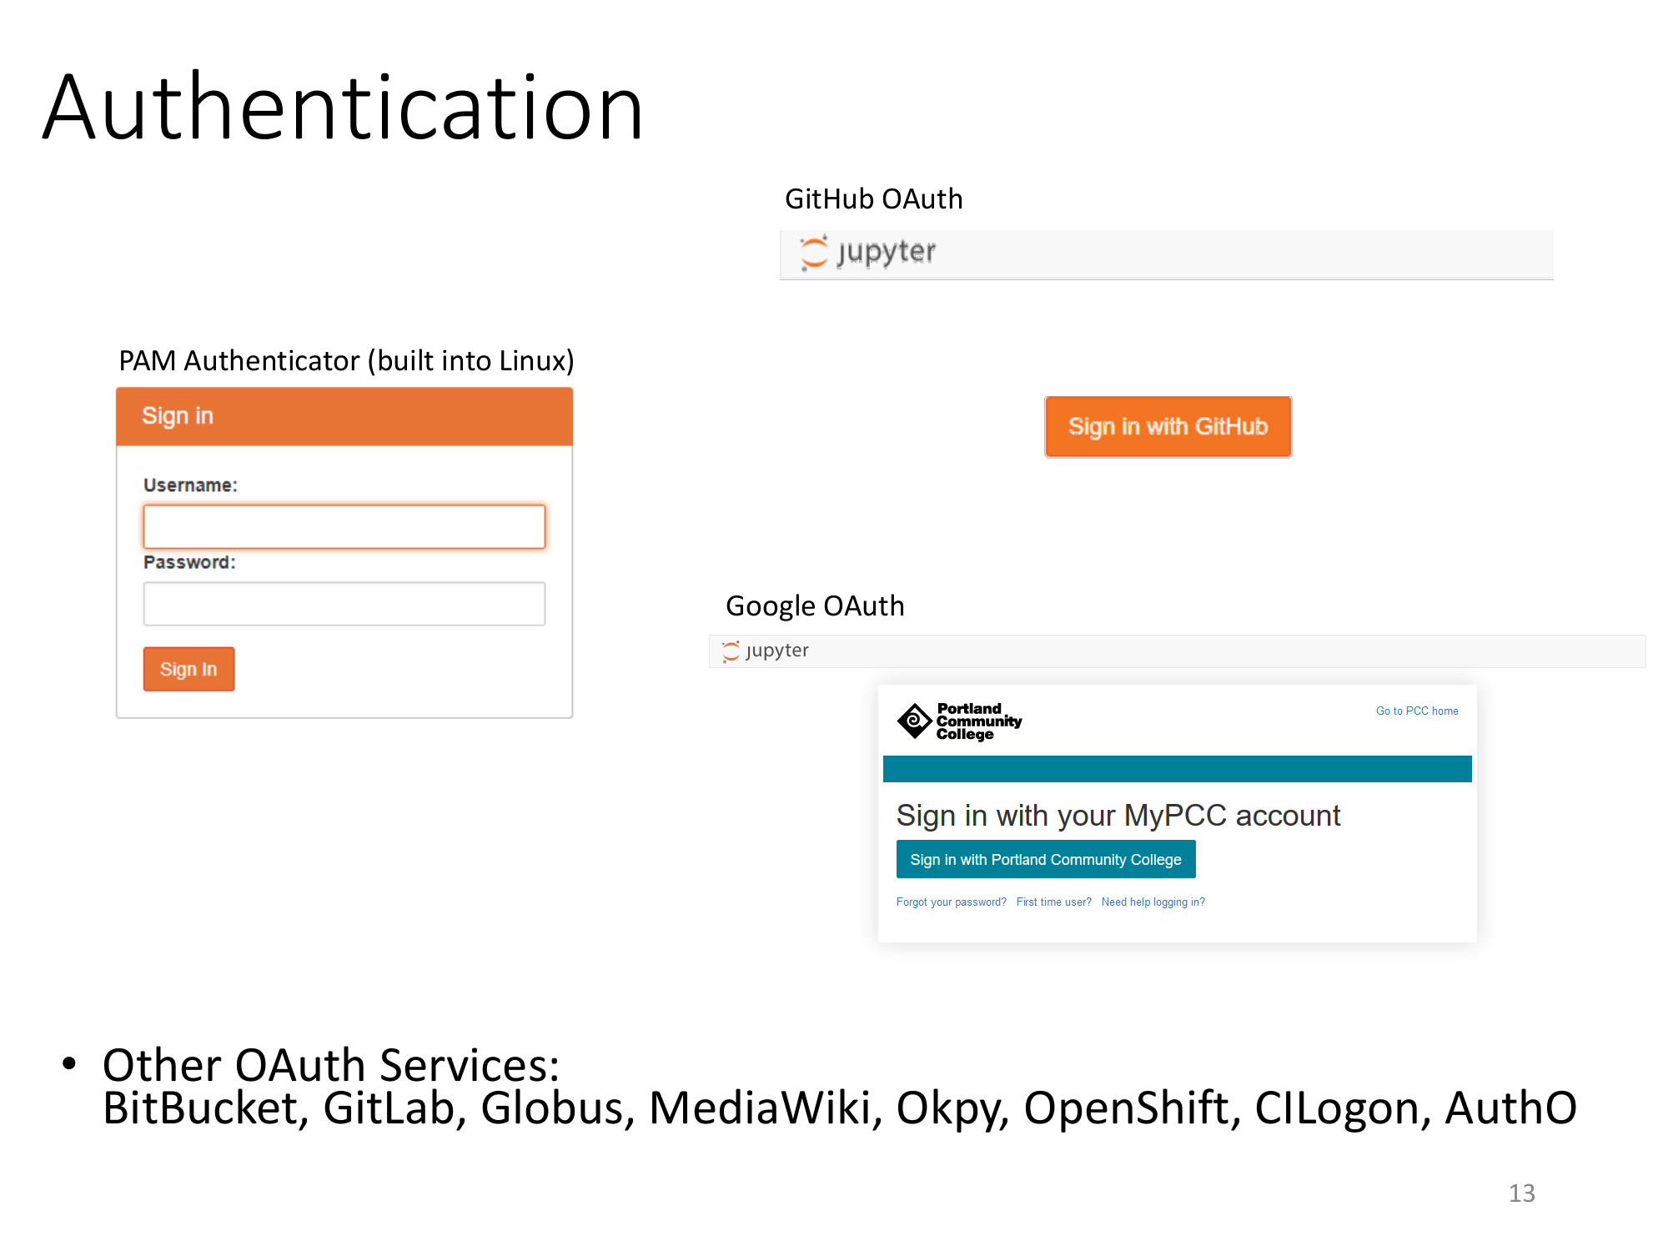Select the PAM Authenticator caption text
This screenshot has width=1668, height=1251.
pos(346,361)
